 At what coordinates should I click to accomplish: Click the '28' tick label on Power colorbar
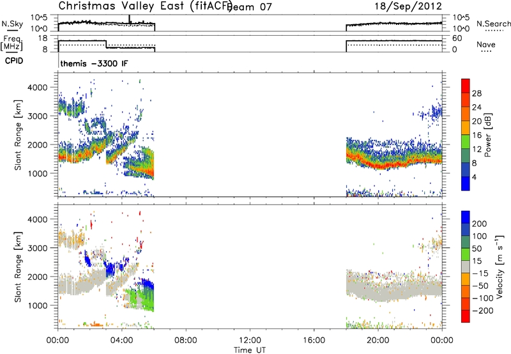477,93
